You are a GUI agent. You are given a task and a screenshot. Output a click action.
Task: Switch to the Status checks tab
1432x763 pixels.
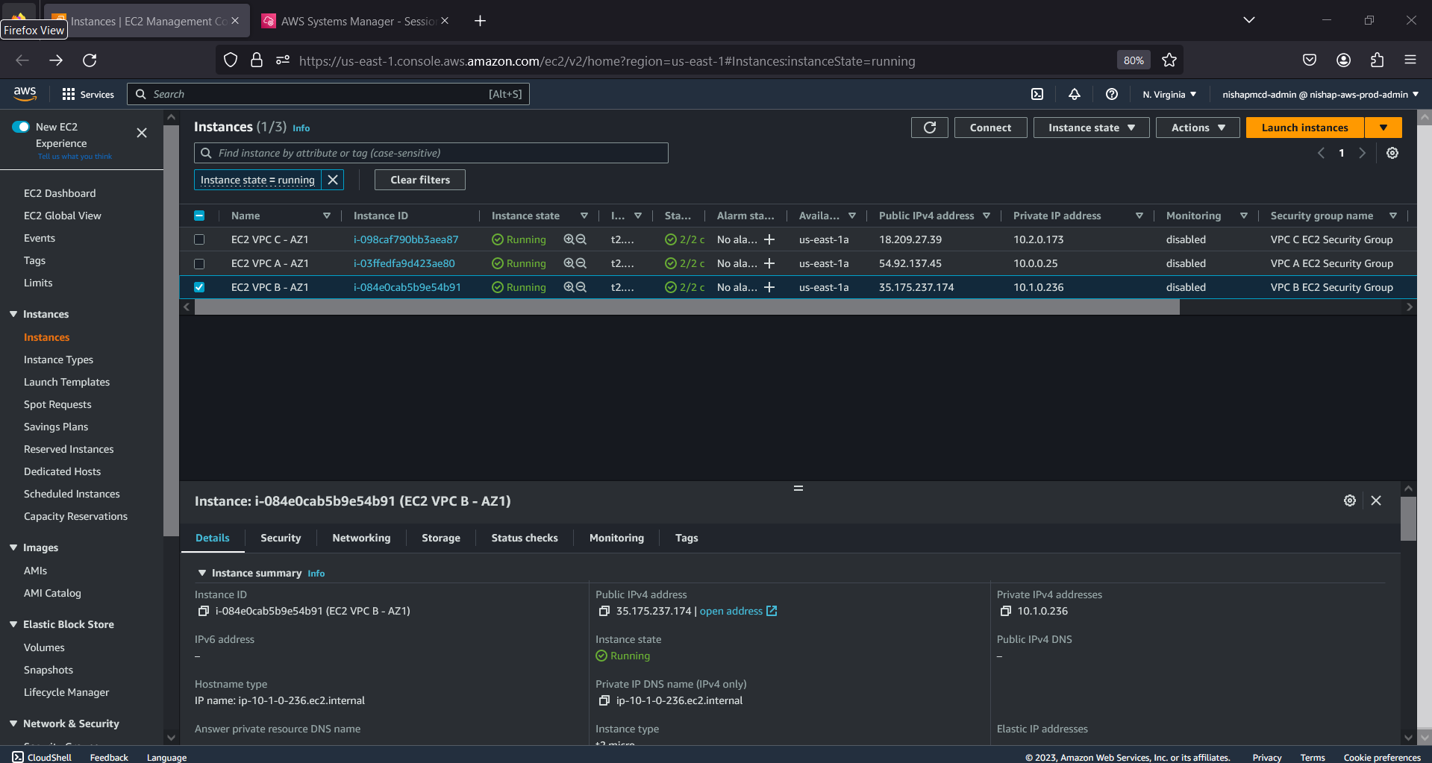(524, 538)
